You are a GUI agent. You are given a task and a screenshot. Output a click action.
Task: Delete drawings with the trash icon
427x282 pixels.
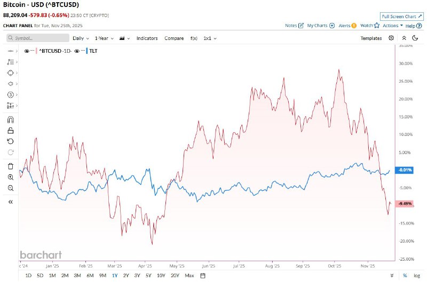tap(10, 166)
